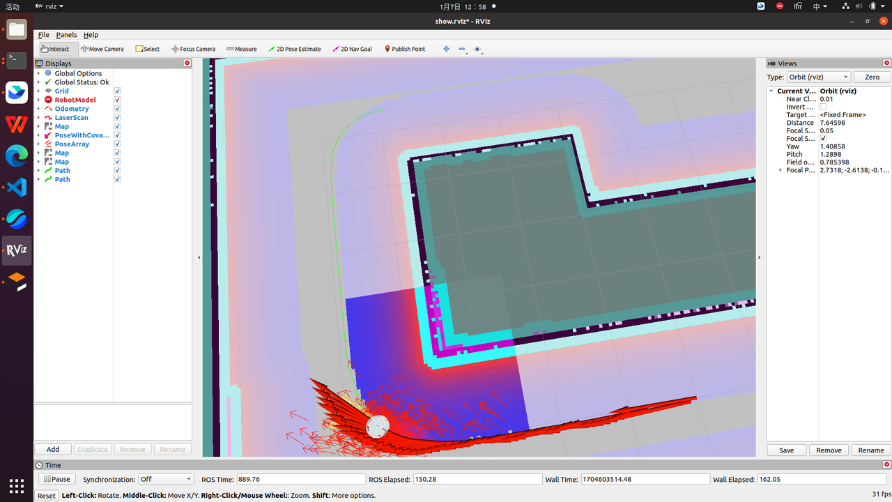
Task: Open Files from the Ubuntu dock
Action: [x=17, y=29]
